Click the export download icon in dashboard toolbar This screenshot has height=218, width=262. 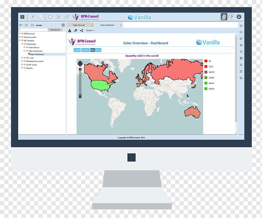[x=70, y=31]
